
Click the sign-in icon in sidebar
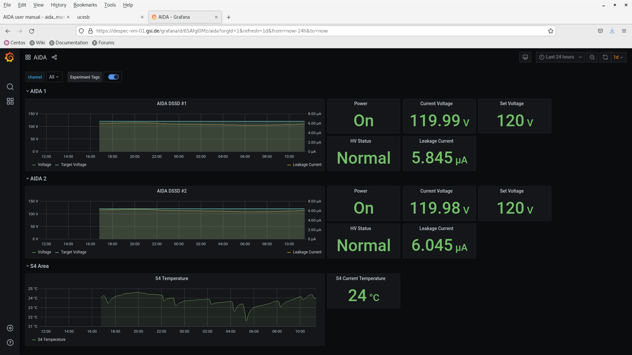10,328
